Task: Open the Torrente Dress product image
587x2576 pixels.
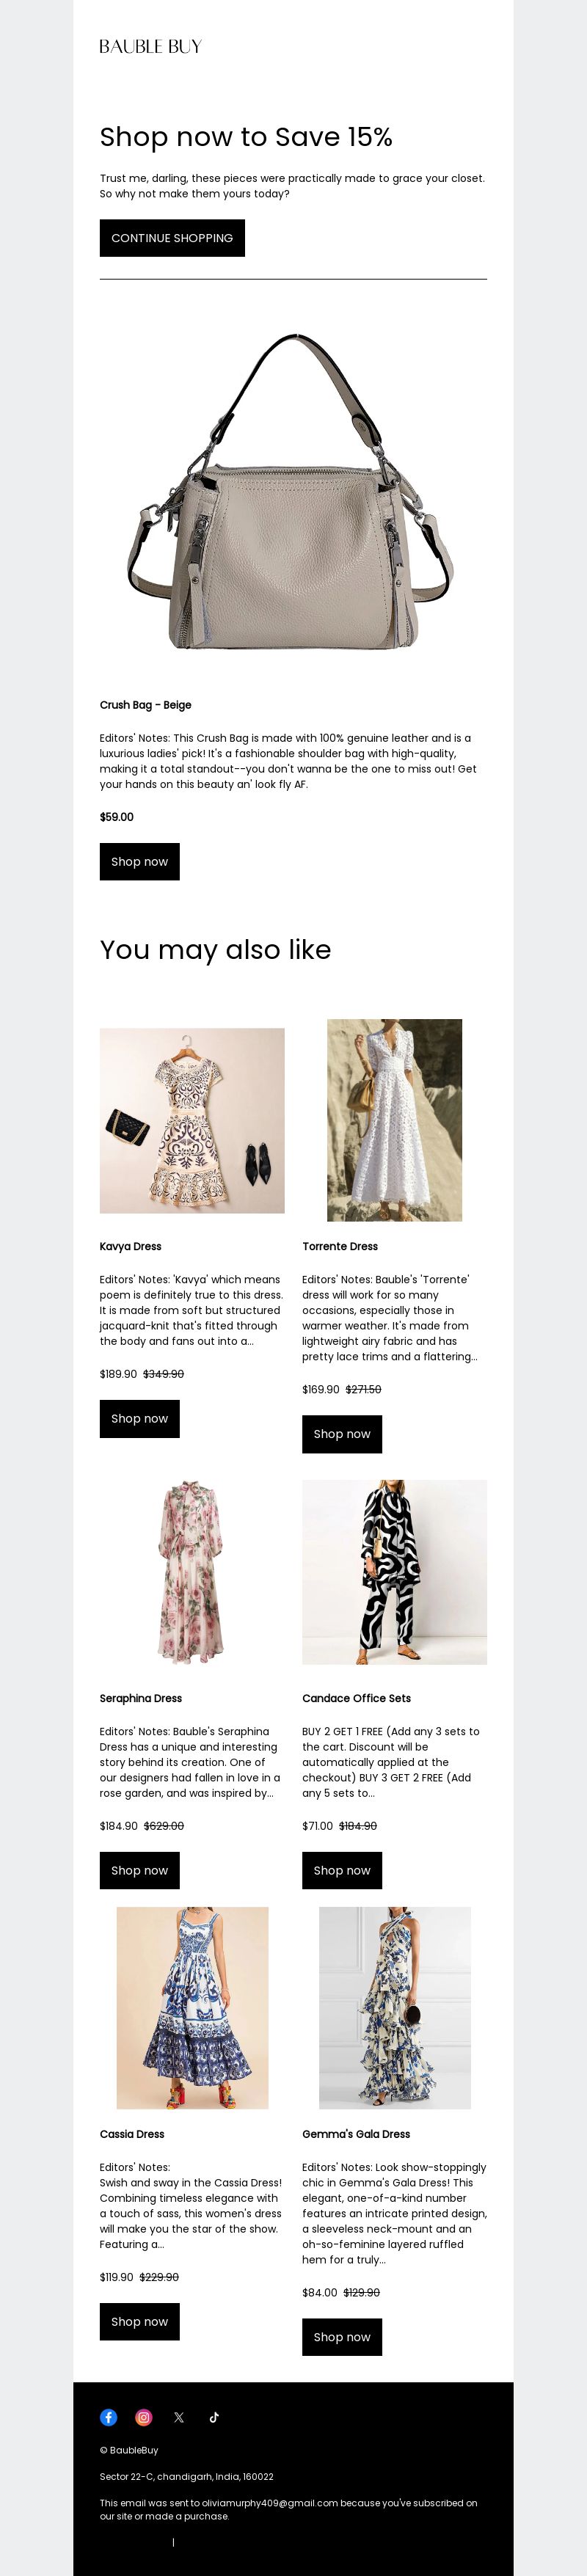Action: 395,1120
